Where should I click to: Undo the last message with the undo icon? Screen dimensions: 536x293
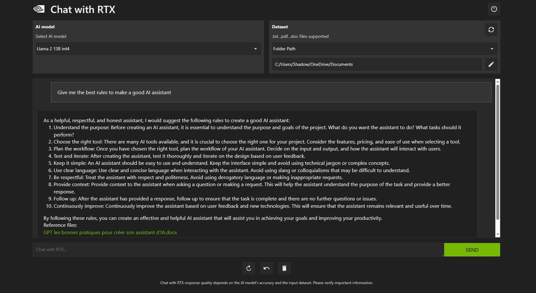(x=267, y=268)
